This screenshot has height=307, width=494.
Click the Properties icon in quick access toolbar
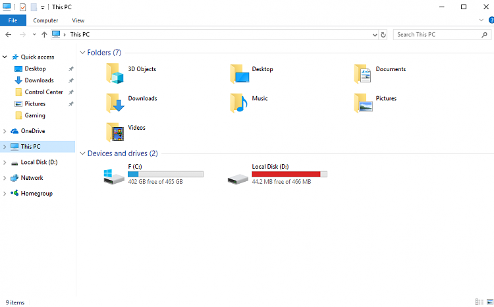pos(22,7)
